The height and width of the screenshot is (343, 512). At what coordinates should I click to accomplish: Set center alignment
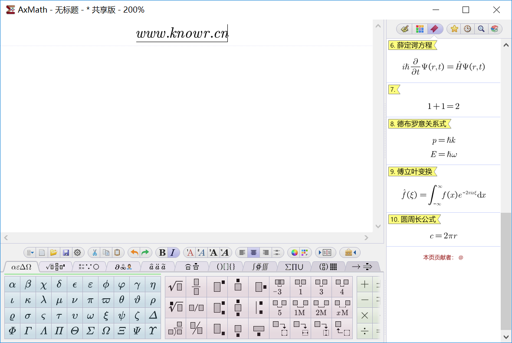click(x=254, y=253)
